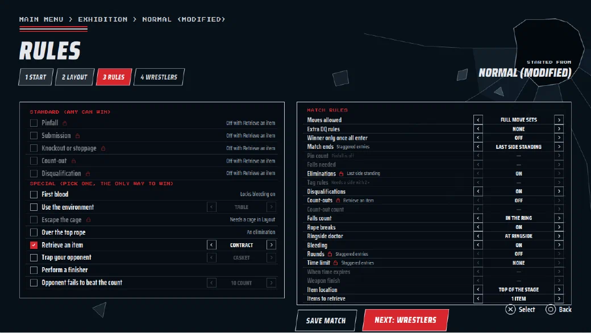
Task: Click lock icon next to Count-outs
Action: [338, 201]
